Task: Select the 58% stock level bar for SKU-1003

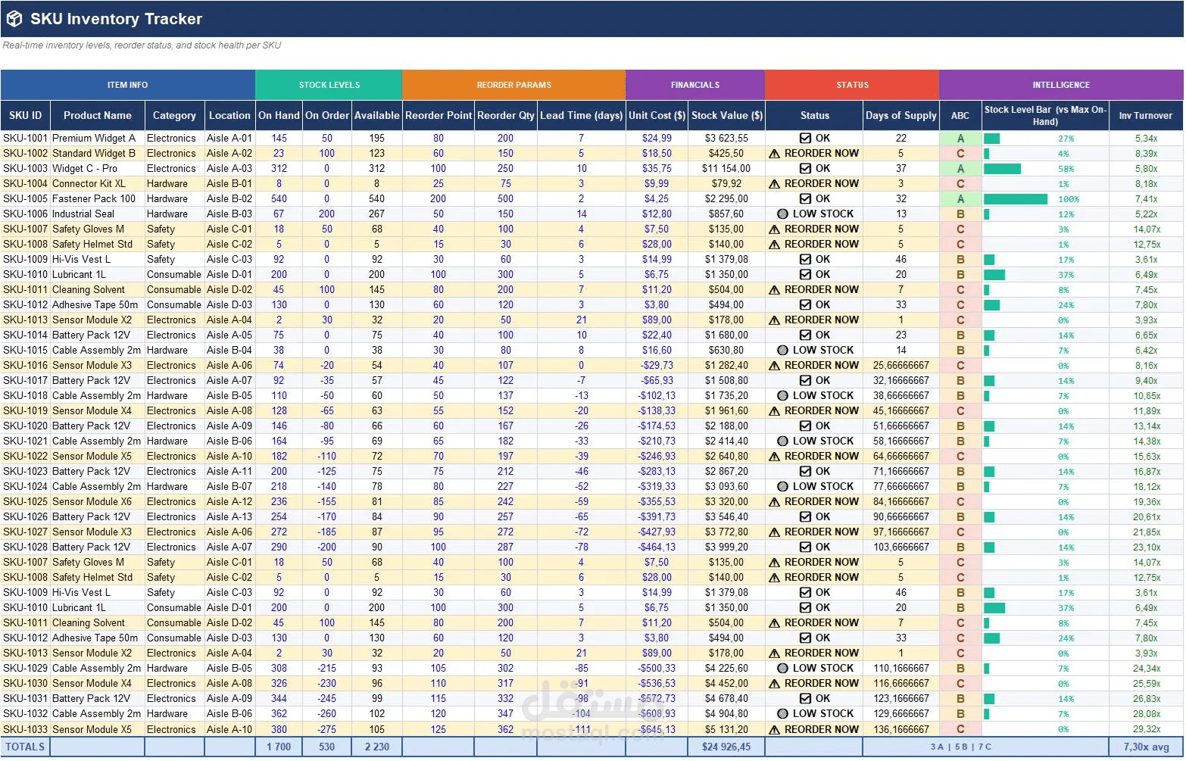Action: 1002,169
